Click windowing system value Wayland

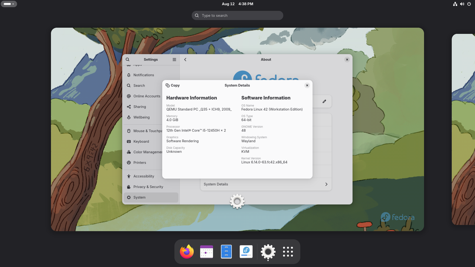pos(248,141)
